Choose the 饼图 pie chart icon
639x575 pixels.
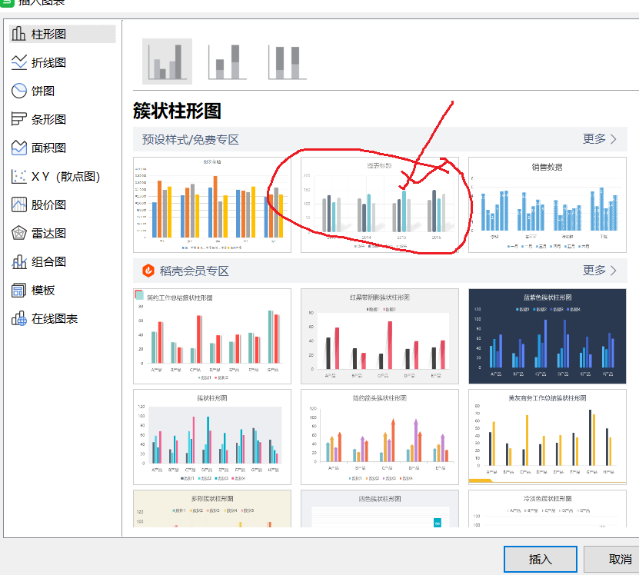18,91
